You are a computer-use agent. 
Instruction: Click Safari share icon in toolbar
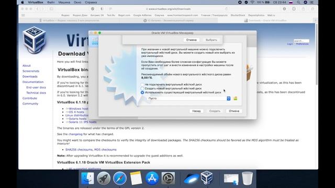[x=303, y=9]
